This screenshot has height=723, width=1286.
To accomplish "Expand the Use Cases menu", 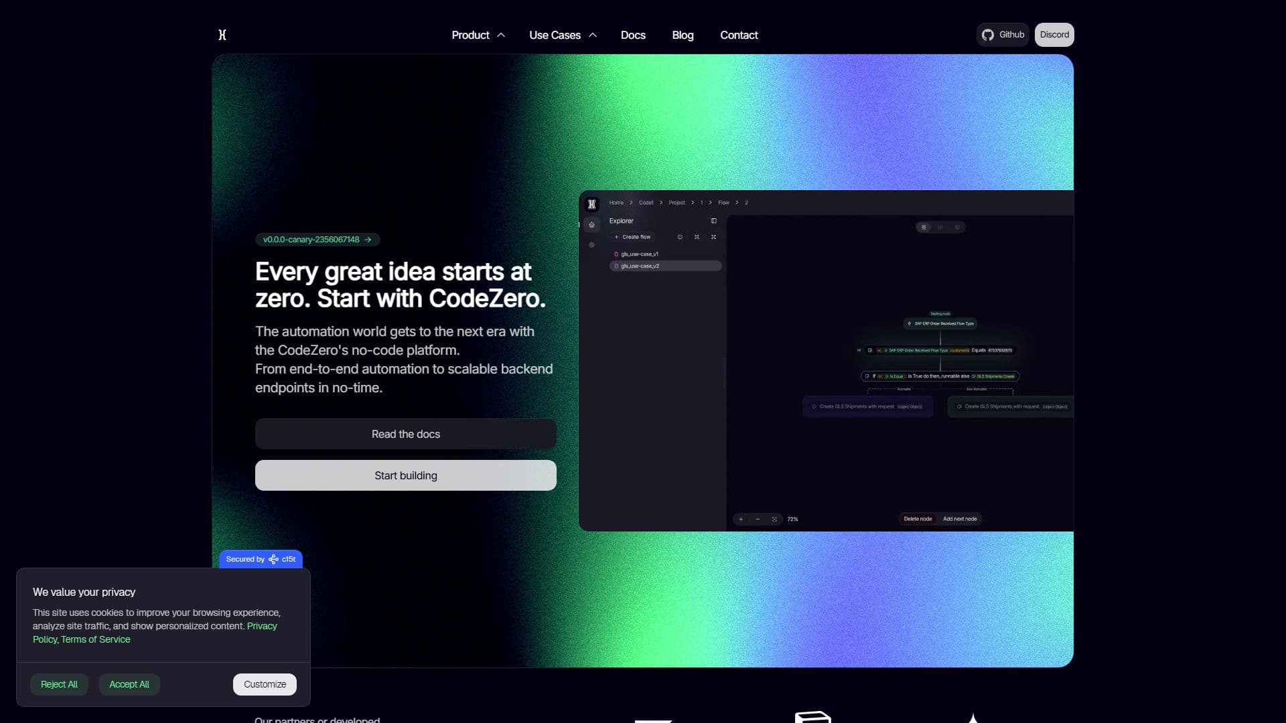I will [x=563, y=35].
